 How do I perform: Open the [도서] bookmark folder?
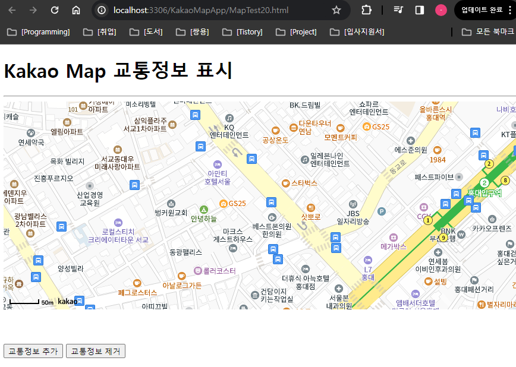click(x=146, y=32)
